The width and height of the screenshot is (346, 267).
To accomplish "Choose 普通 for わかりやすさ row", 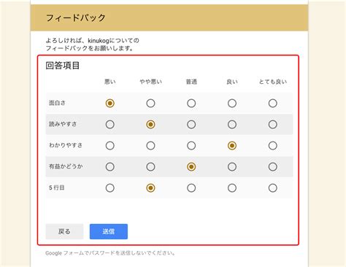I will point(191,145).
